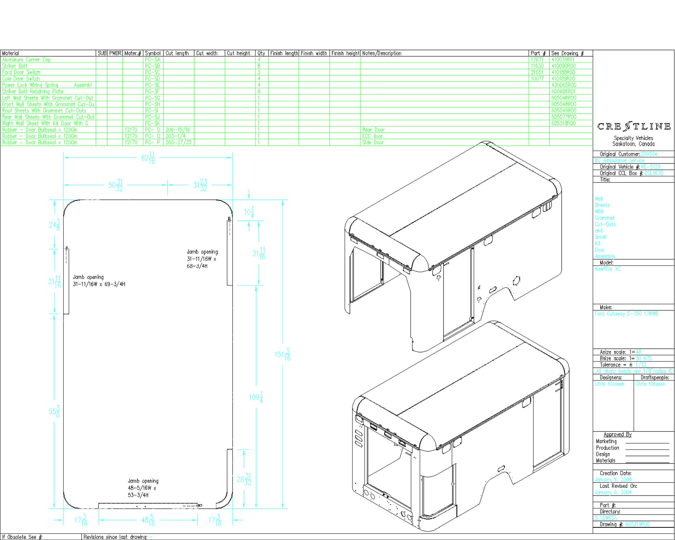Click jamb opening 31-11/16W x 69-3/4H label
This screenshot has height=540, width=675.
pyautogui.click(x=99, y=281)
